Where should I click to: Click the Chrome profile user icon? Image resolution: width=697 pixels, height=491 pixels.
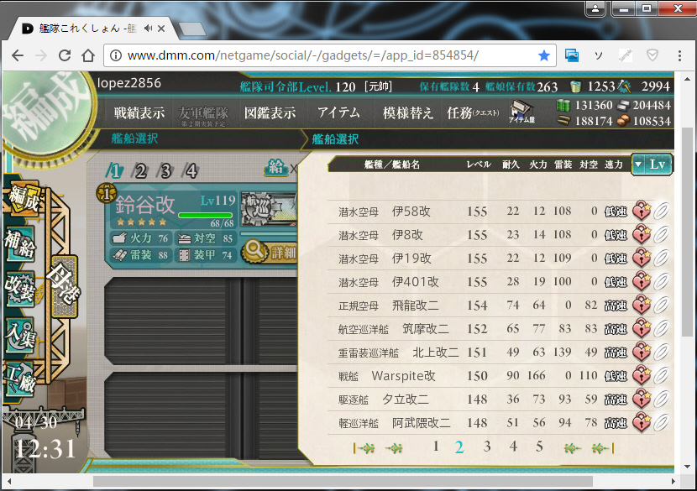pos(595,8)
